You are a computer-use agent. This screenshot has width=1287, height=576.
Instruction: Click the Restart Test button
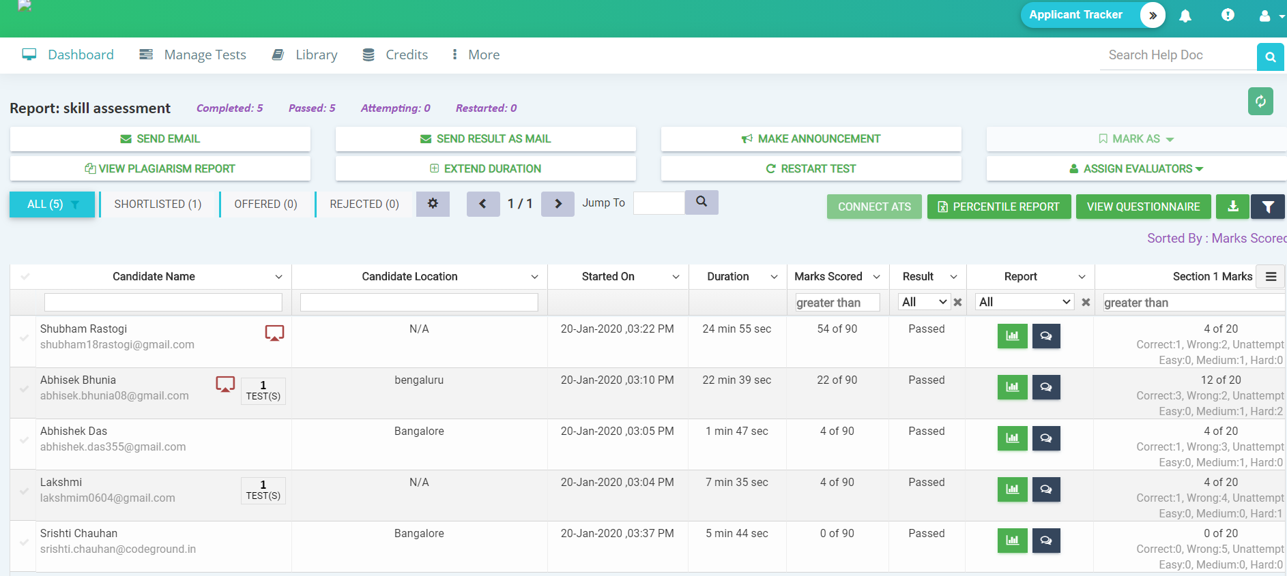811,169
